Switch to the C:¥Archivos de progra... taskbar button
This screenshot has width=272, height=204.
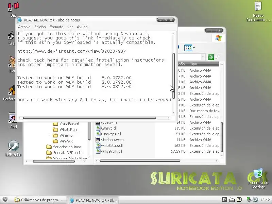[x=39, y=200]
